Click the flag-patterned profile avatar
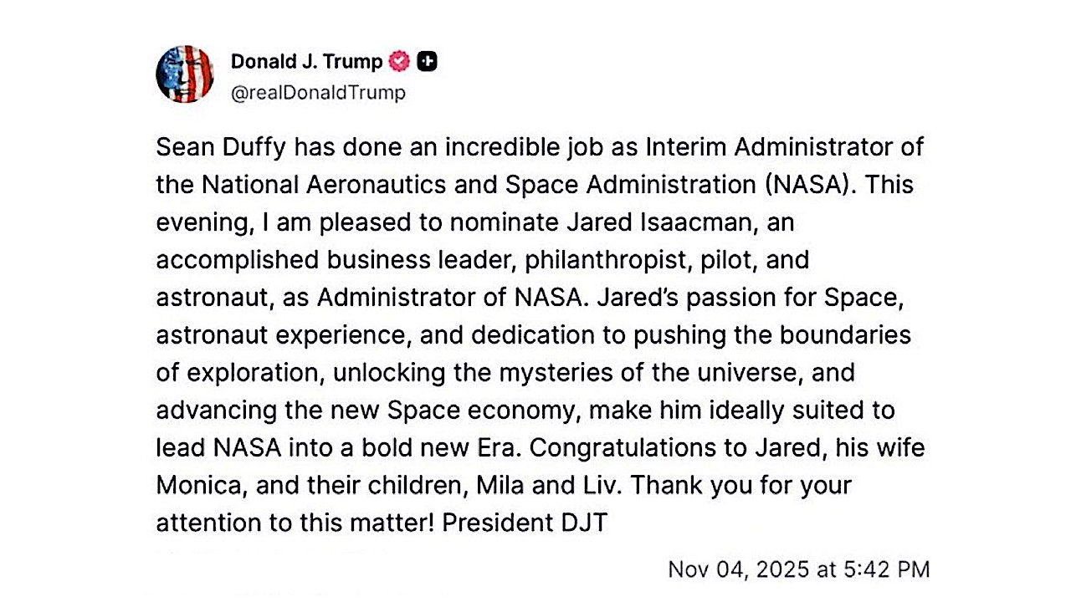This screenshot has height=602, width=1071. pos(185,74)
